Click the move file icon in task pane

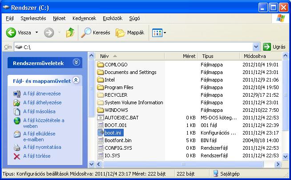click(17, 102)
